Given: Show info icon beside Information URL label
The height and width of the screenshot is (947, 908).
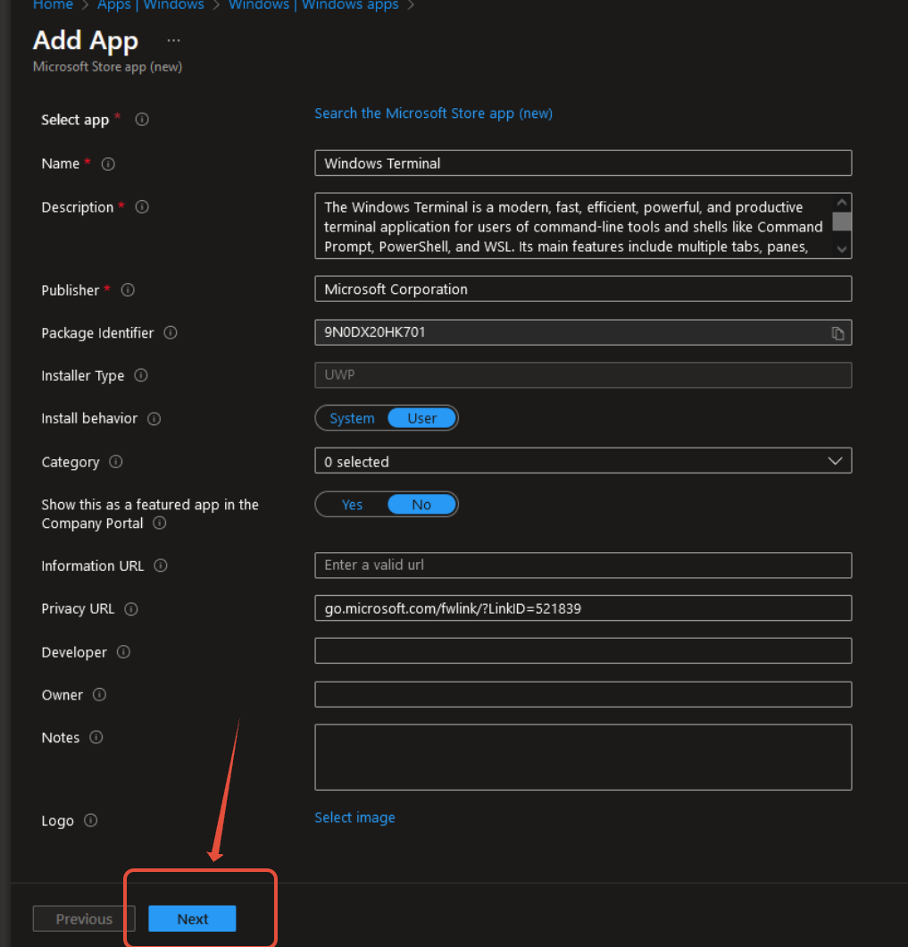Looking at the screenshot, I should tap(161, 566).
